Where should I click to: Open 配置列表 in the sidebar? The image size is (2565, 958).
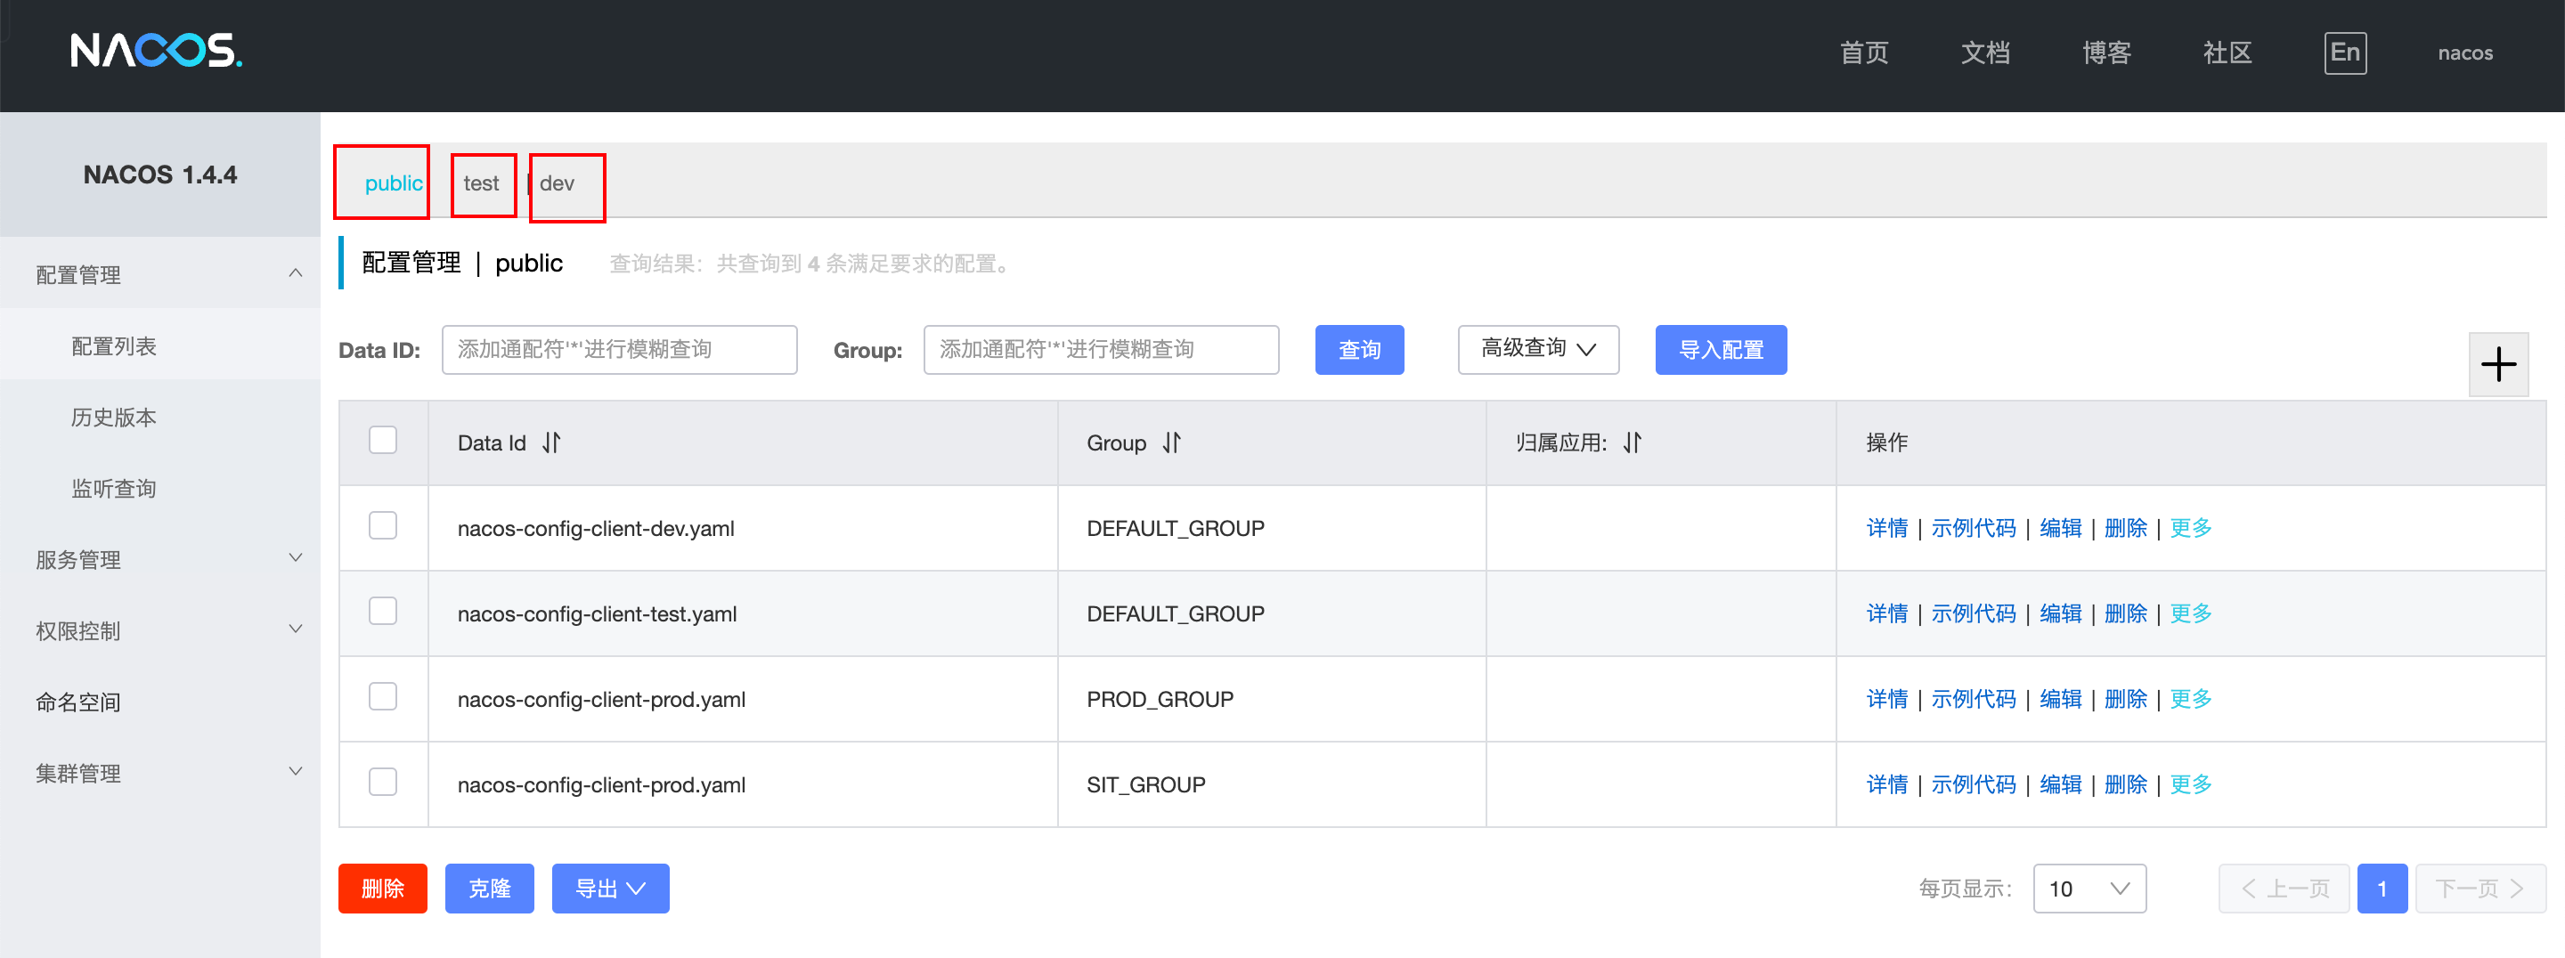[113, 345]
